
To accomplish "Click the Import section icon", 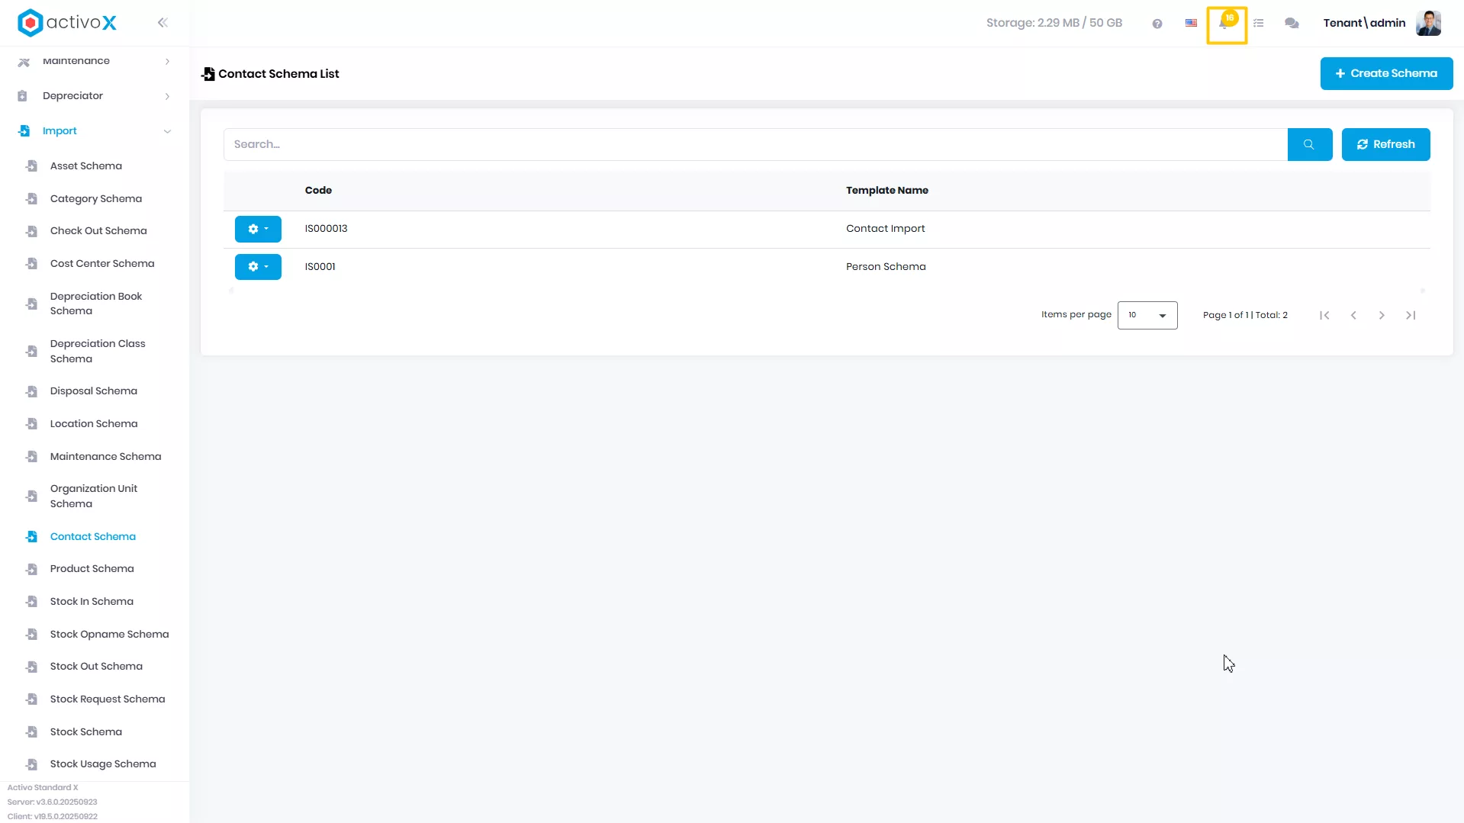I will coord(24,131).
